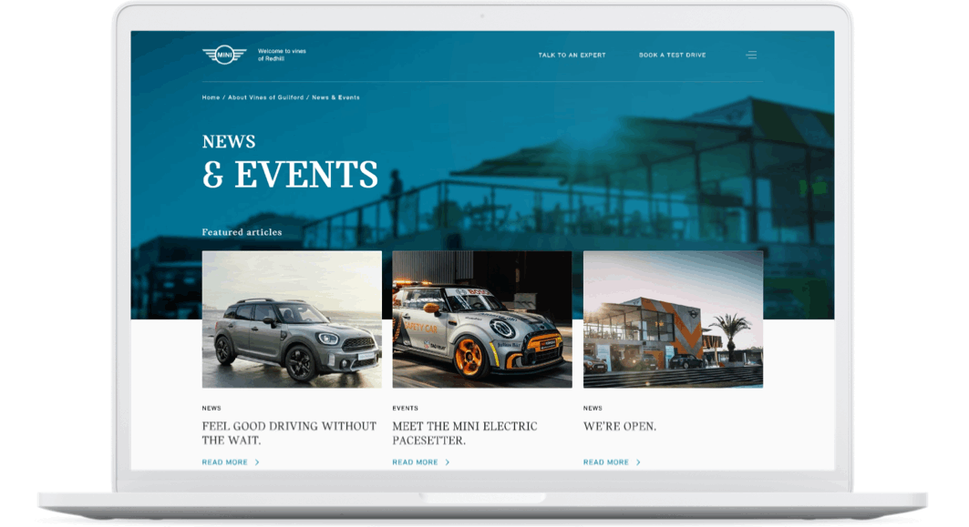The width and height of the screenshot is (969, 527).
Task: Click chevron arrow beside Feel Good Driving Read More
Action: click(x=257, y=462)
